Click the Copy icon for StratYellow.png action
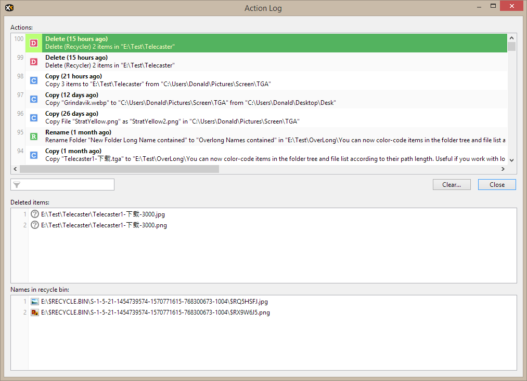527x381 pixels. (x=34, y=118)
